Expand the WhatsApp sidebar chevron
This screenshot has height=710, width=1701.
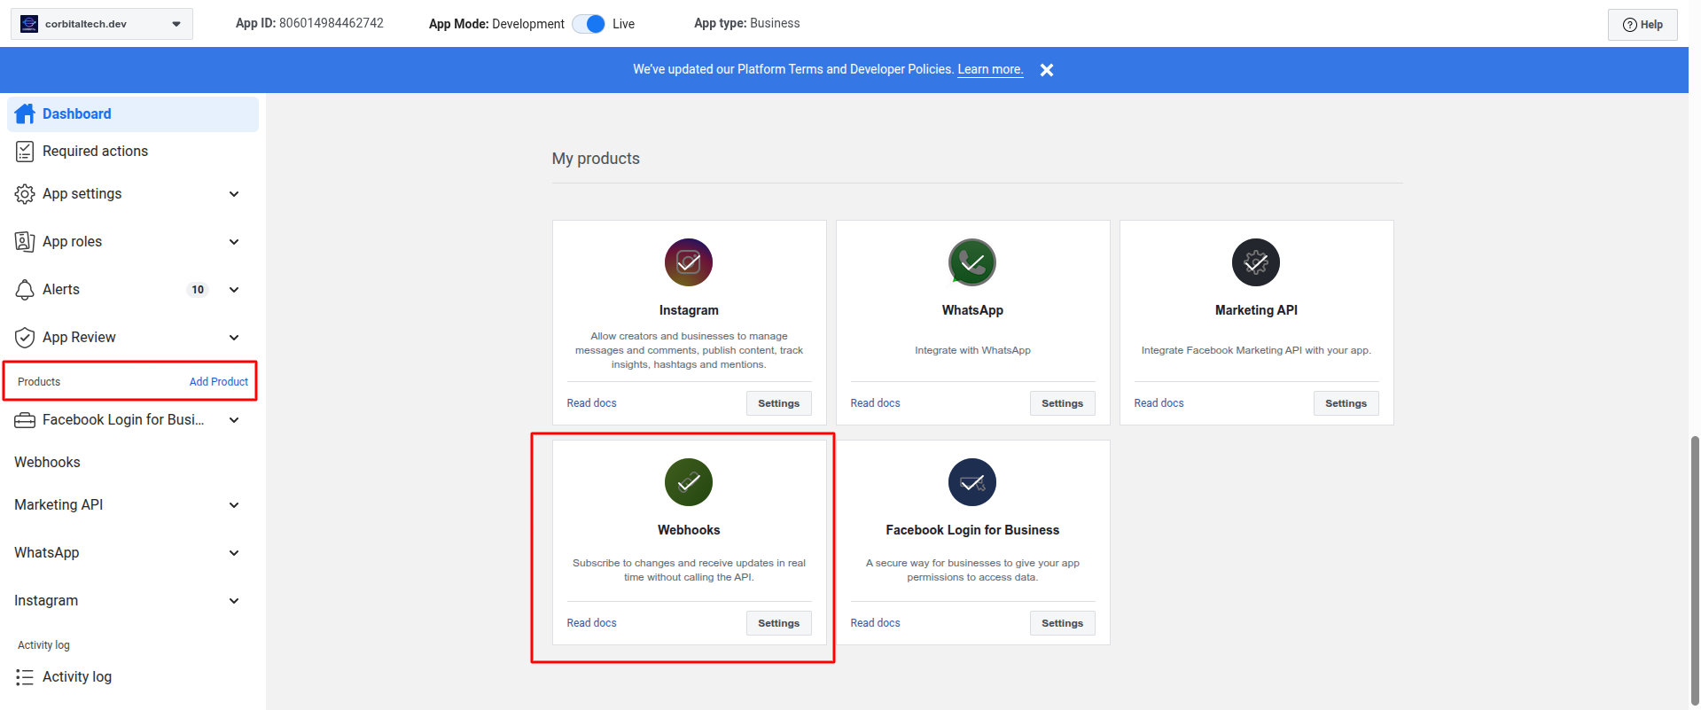(x=234, y=553)
